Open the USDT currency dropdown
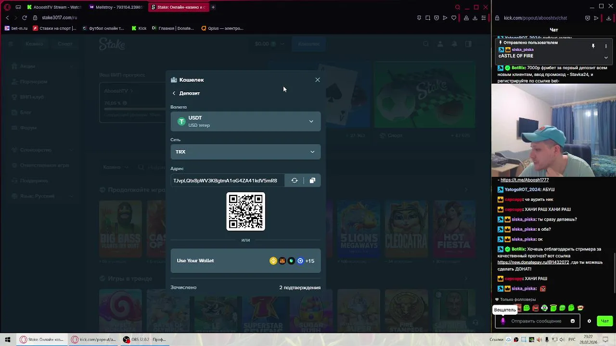 pyautogui.click(x=245, y=121)
